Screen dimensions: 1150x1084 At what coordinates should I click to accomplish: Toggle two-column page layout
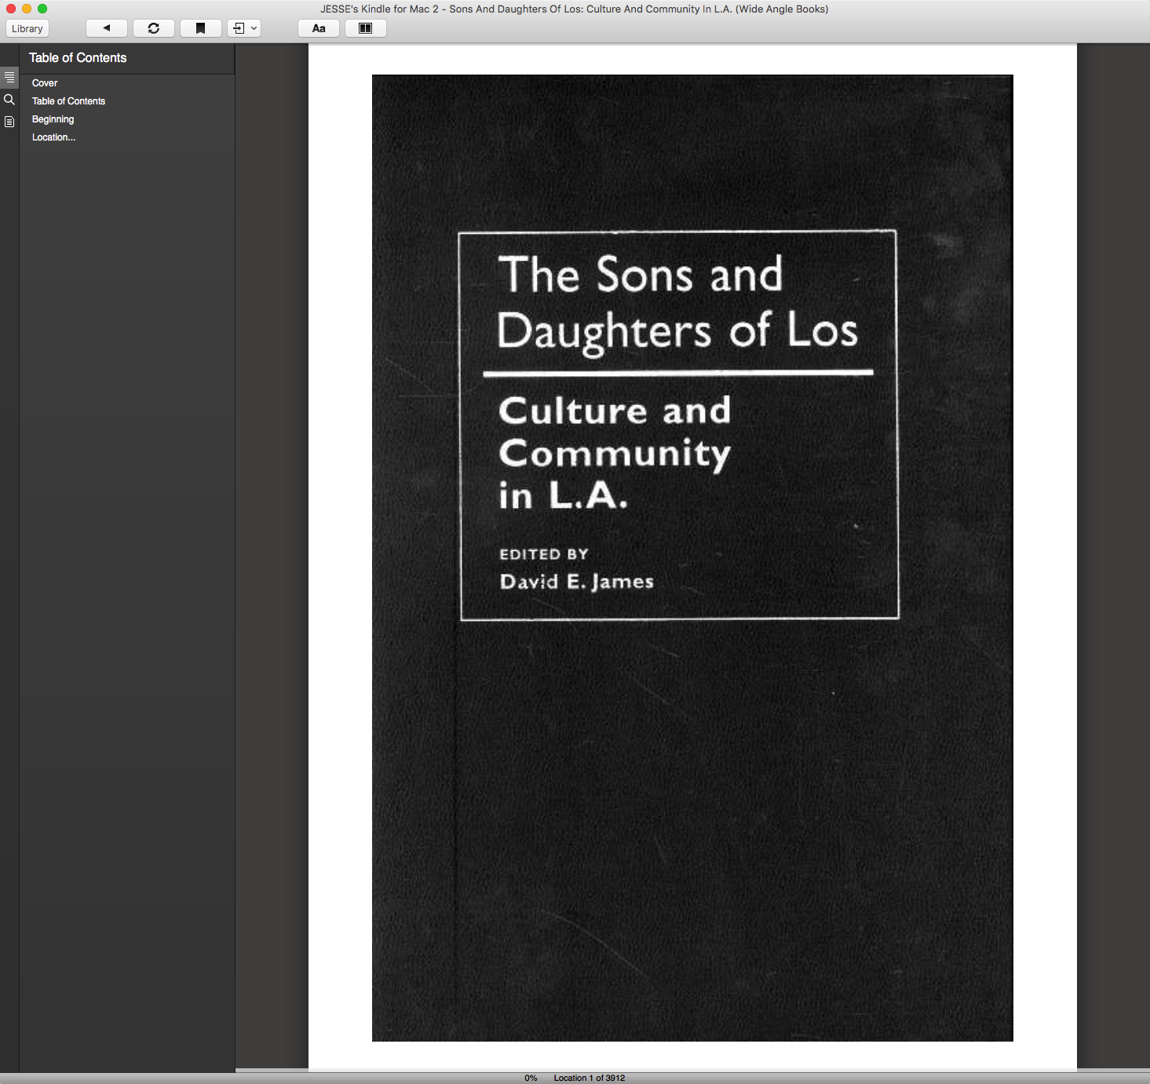(x=366, y=28)
